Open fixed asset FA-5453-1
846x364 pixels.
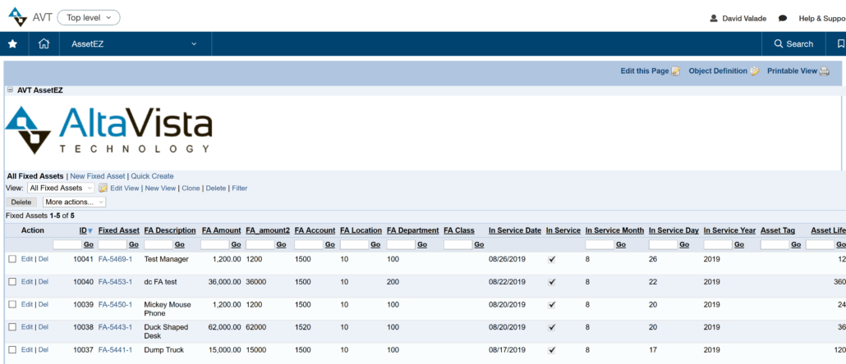point(115,282)
